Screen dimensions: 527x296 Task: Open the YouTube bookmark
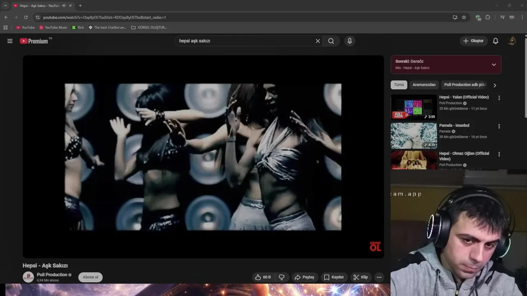pyautogui.click(x=25, y=28)
